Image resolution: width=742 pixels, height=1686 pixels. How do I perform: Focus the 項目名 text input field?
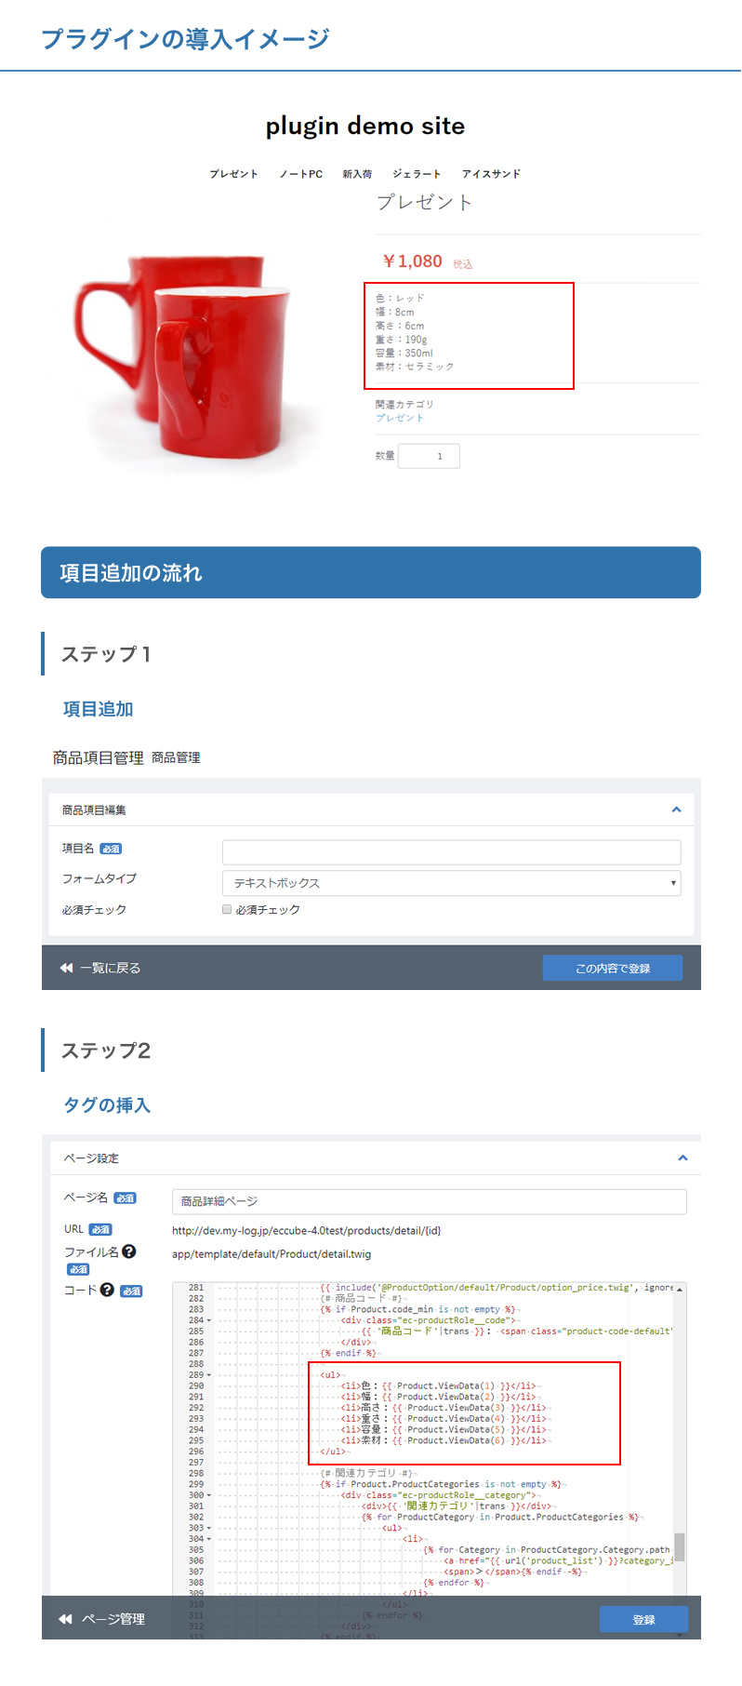point(451,851)
